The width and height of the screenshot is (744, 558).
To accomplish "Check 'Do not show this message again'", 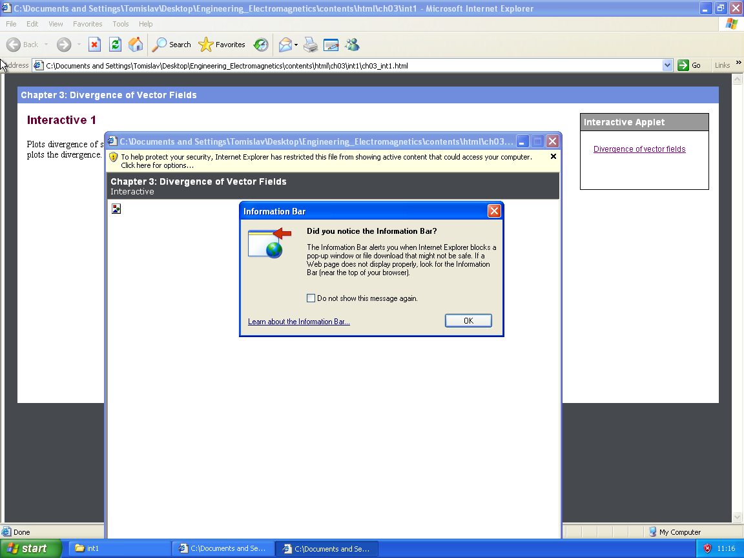I will (x=311, y=298).
